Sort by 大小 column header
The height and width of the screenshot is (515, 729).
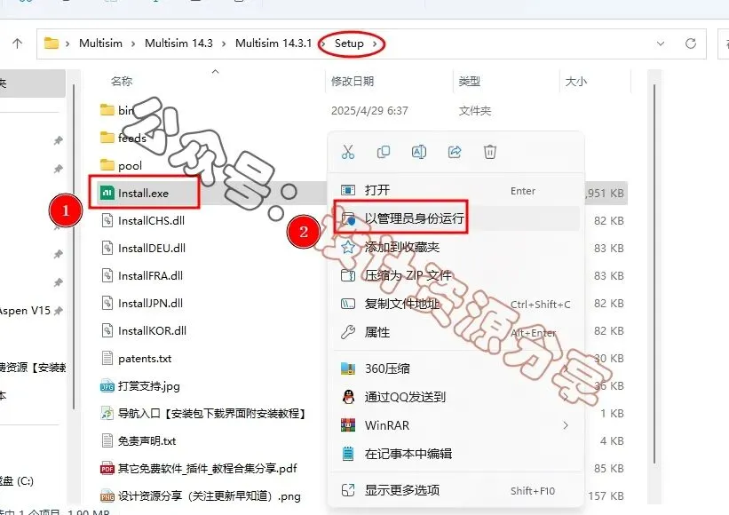click(576, 82)
